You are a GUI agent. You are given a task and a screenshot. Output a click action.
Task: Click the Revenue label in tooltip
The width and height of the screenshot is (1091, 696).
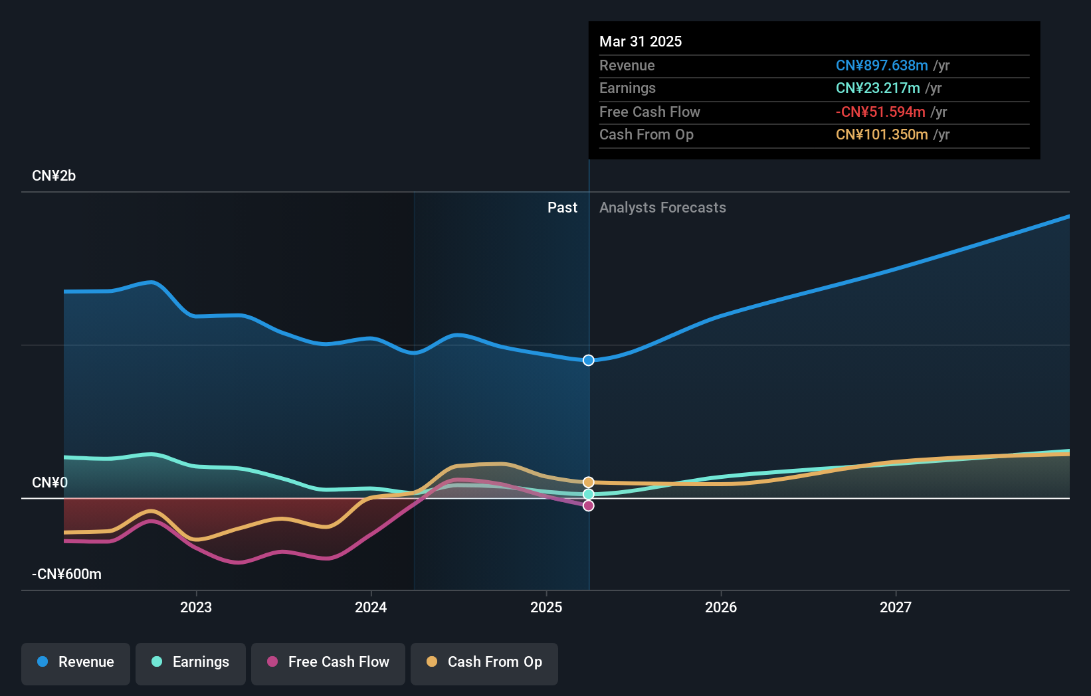627,66
